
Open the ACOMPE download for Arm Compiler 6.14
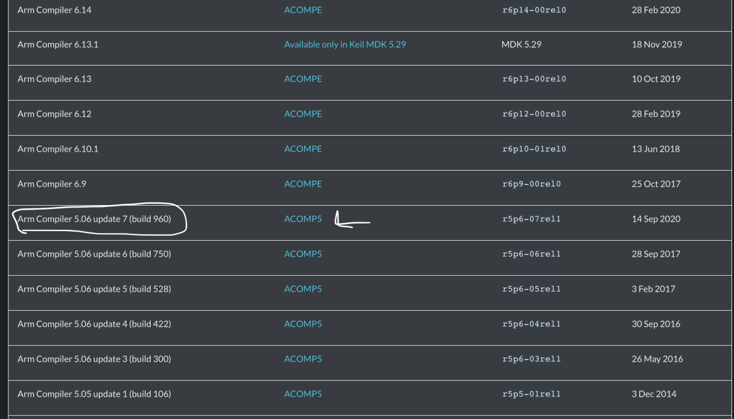[303, 10]
